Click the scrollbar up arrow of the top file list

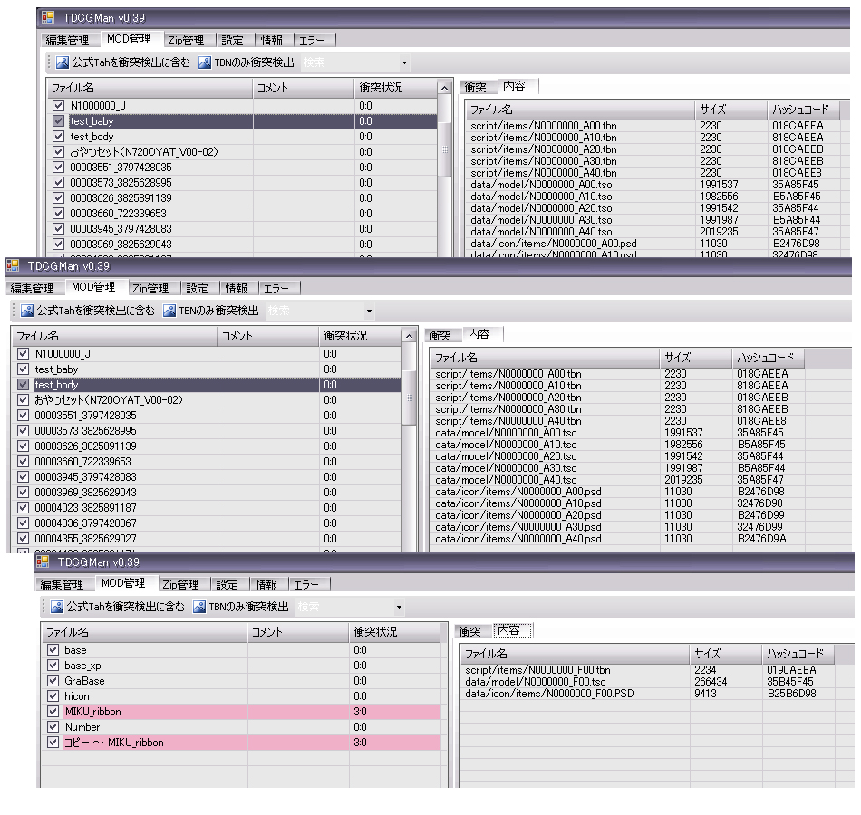pyautogui.click(x=443, y=88)
